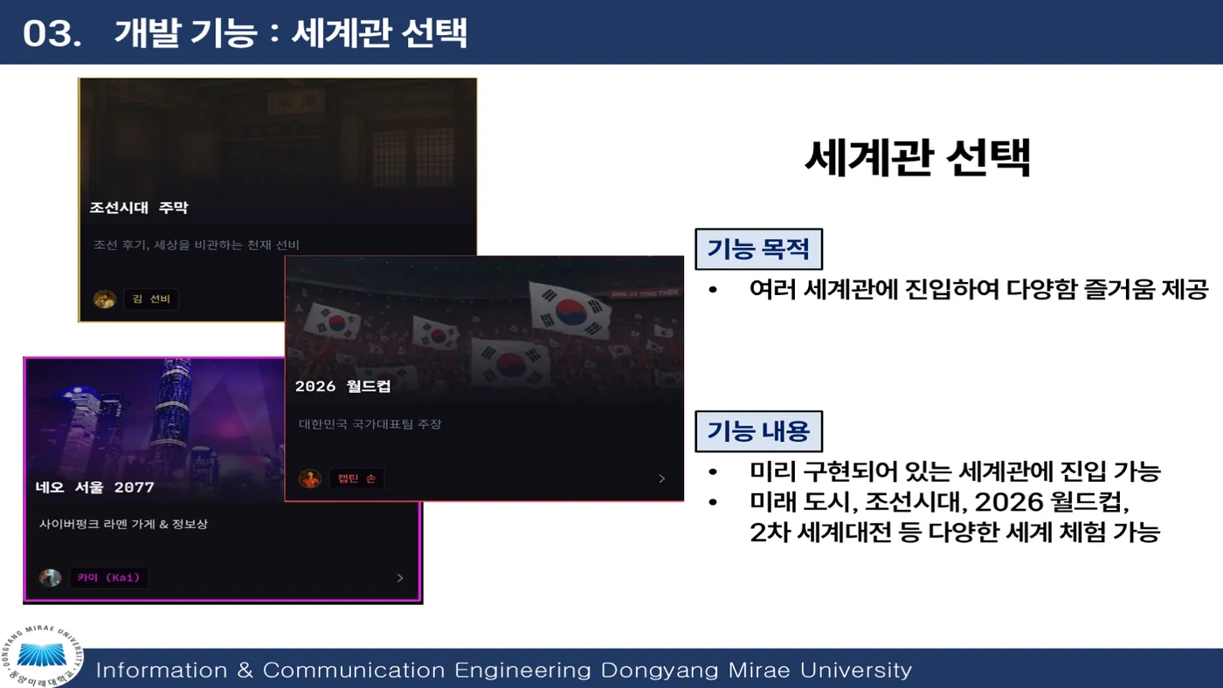Image resolution: width=1223 pixels, height=688 pixels.
Task: Click the 김 선비 avatar icon
Action: click(105, 299)
